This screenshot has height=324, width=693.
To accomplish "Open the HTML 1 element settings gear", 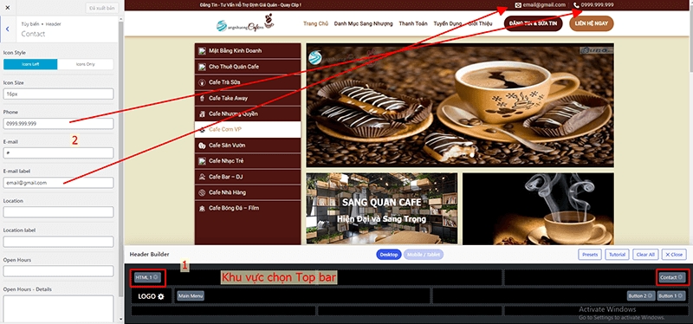I will (x=155, y=277).
